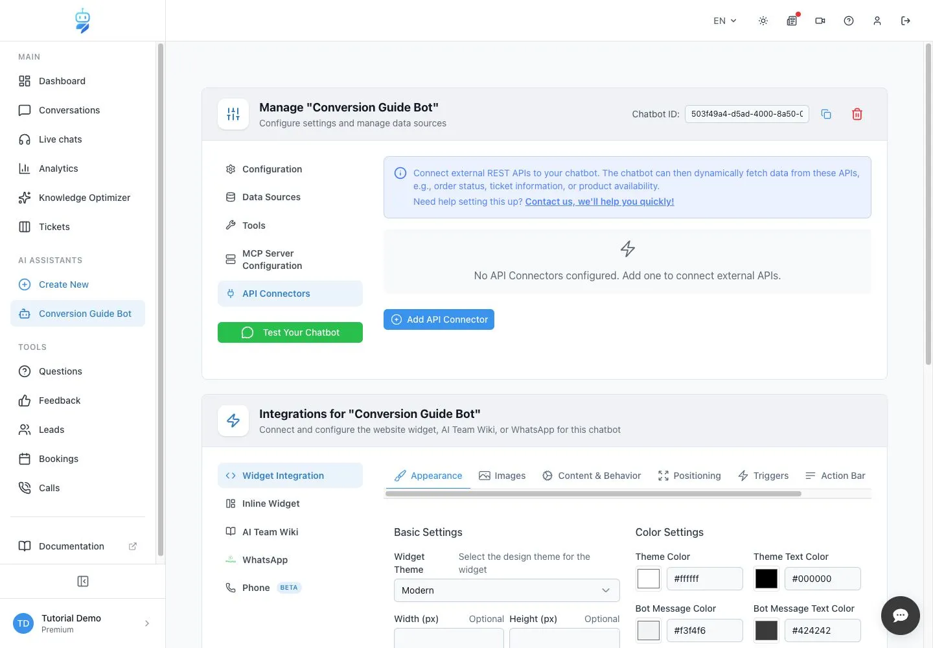933x648 pixels.
Task: Switch to Positioning tab
Action: [689, 476]
